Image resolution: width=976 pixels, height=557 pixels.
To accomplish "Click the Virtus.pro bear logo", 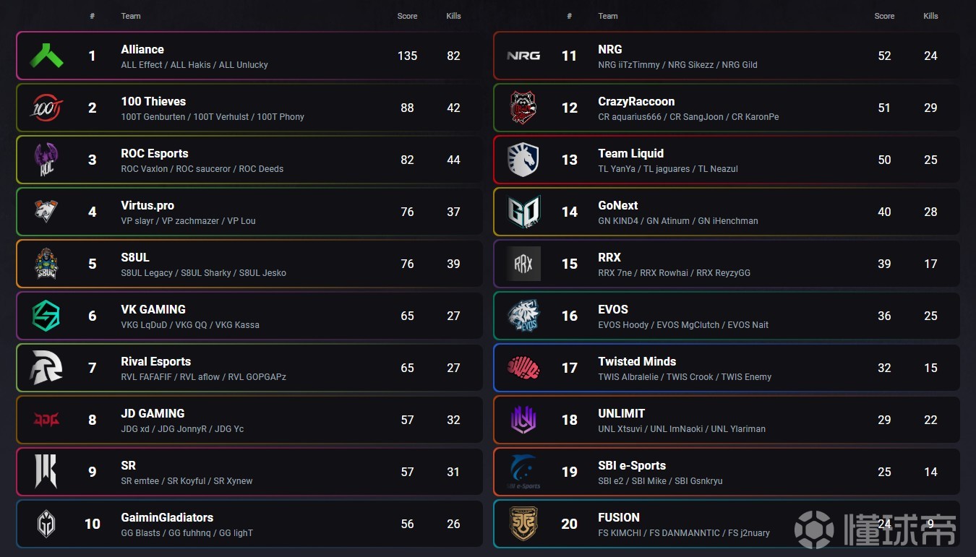I will (46, 212).
